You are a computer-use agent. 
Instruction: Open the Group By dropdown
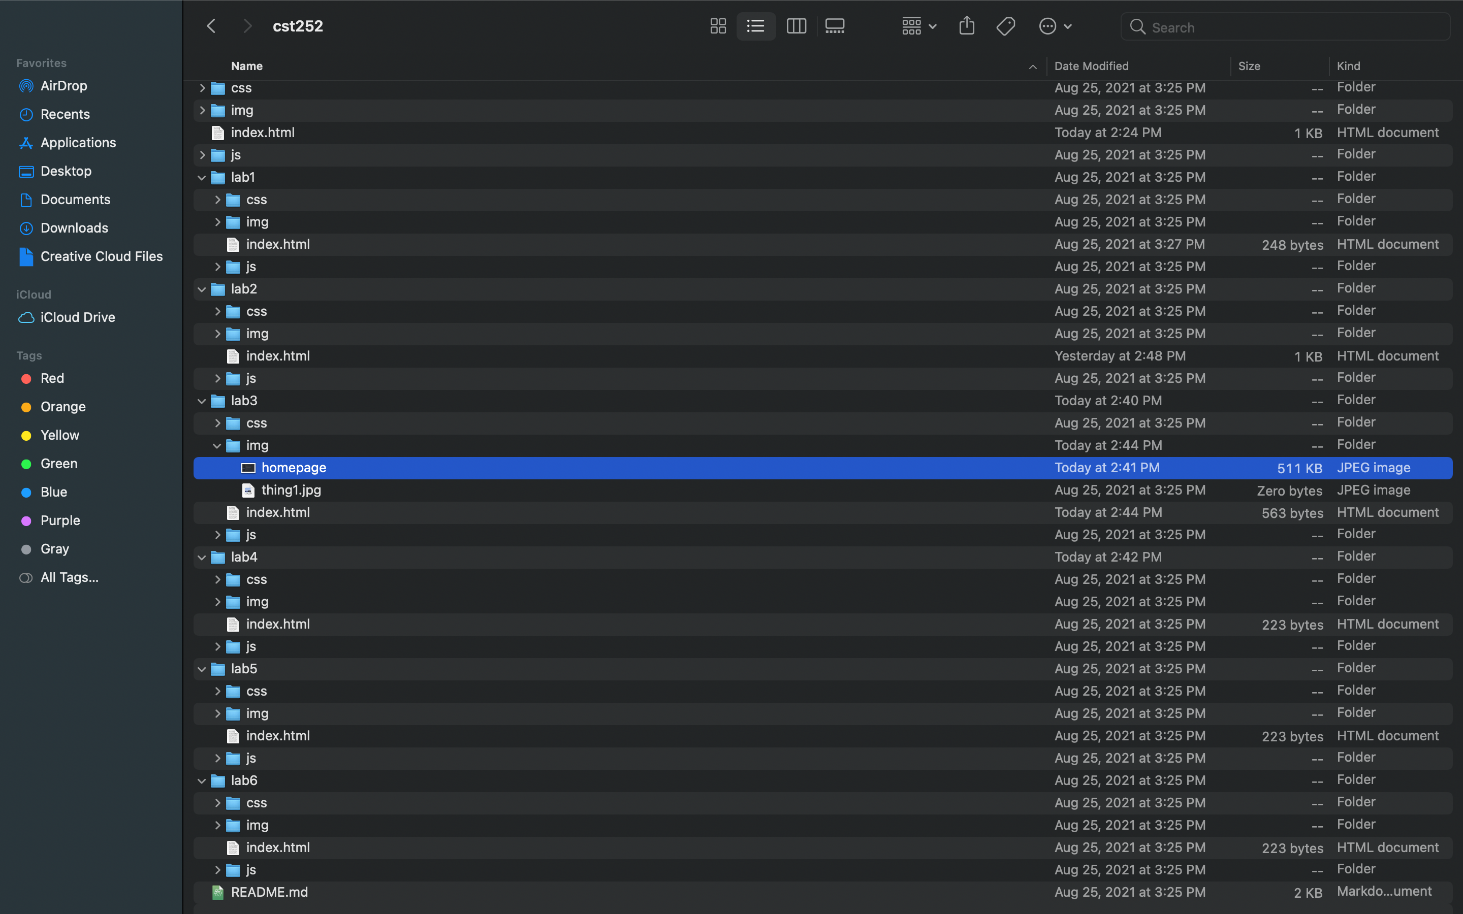(918, 26)
